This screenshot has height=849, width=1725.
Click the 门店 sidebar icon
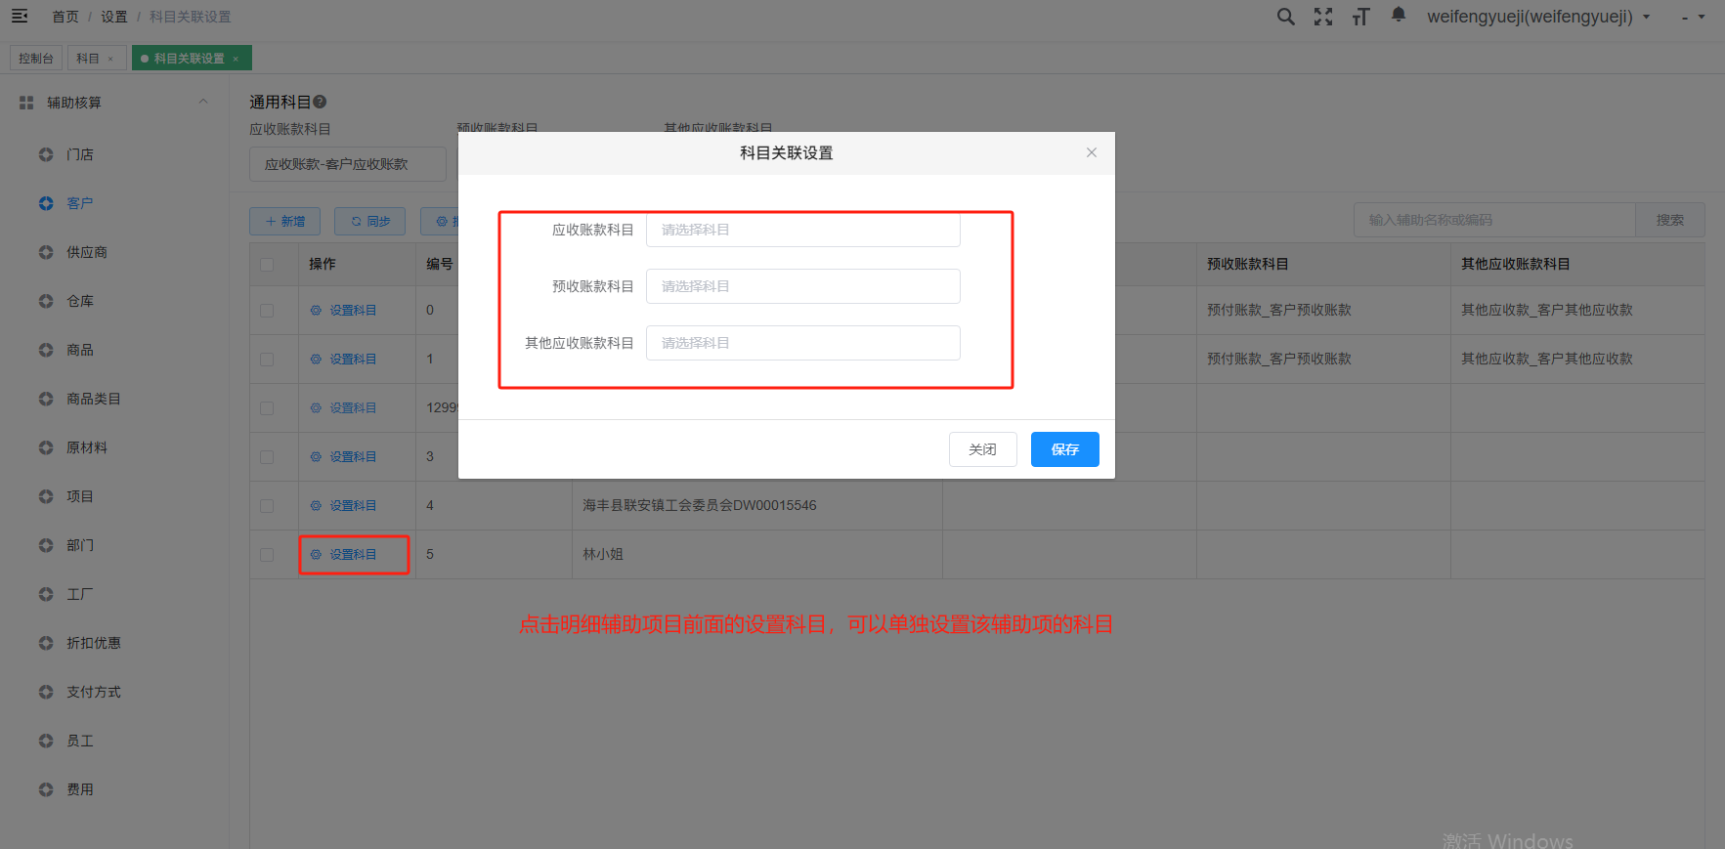[46, 154]
